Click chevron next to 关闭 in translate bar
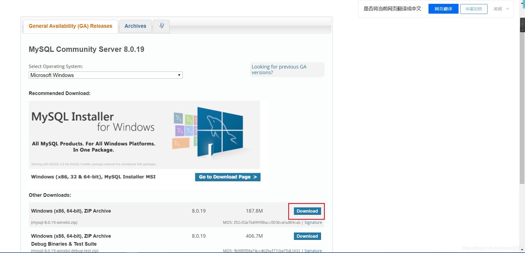 [508, 9]
